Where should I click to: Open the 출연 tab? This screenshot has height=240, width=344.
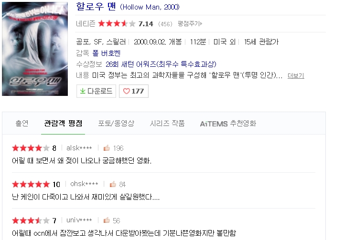click(22, 123)
